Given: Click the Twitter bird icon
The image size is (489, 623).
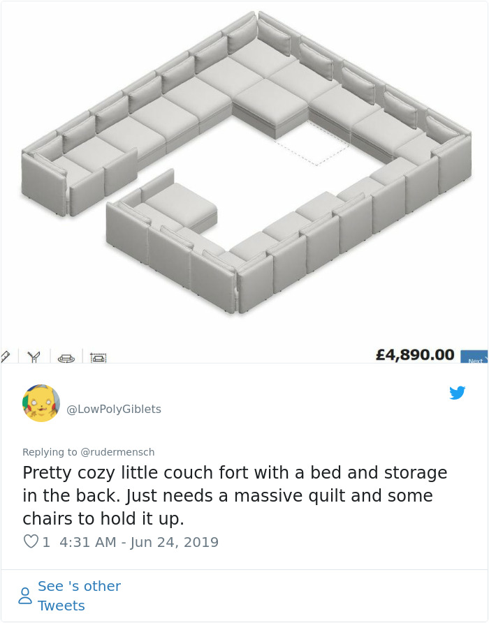Looking at the screenshot, I should [458, 393].
